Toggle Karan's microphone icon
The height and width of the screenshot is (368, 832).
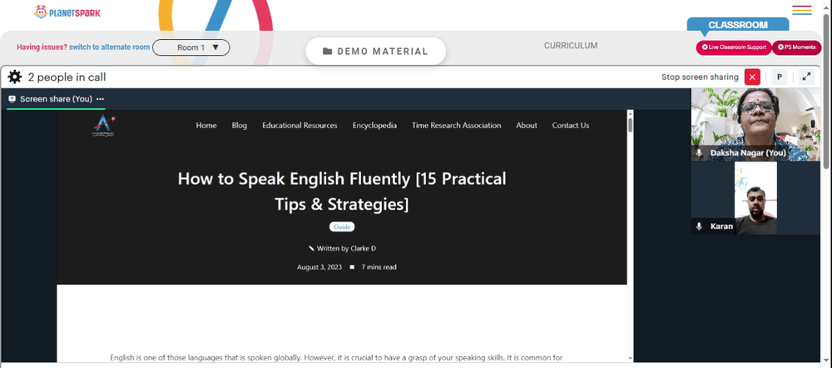(x=699, y=226)
